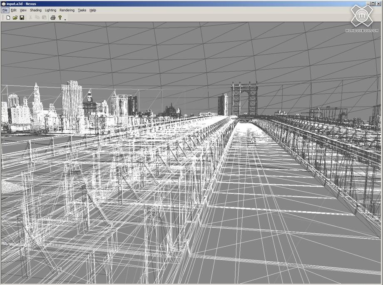Click the Open folder toolbar icon

click(x=15, y=17)
